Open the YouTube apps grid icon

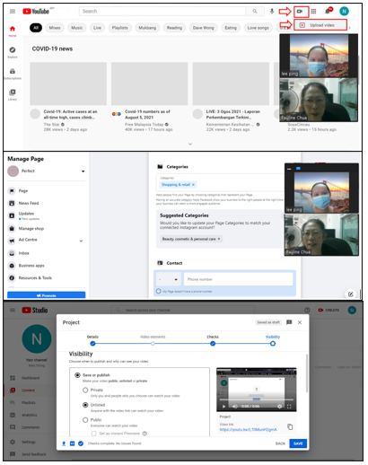313,12
